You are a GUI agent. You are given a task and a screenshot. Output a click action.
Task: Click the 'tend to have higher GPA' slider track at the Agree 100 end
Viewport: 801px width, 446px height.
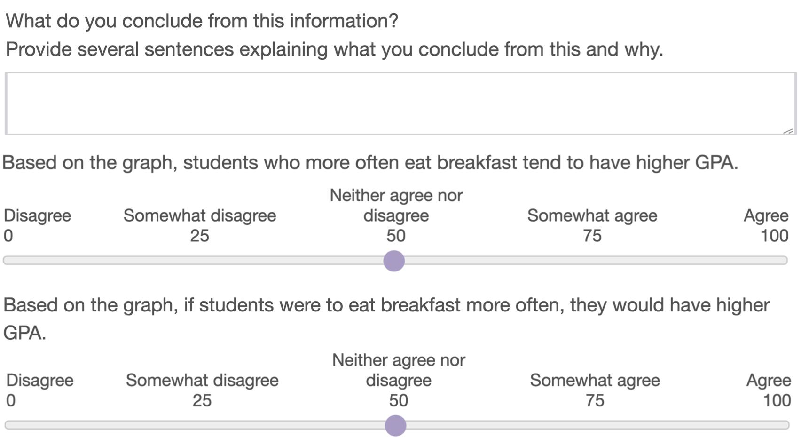(783, 261)
